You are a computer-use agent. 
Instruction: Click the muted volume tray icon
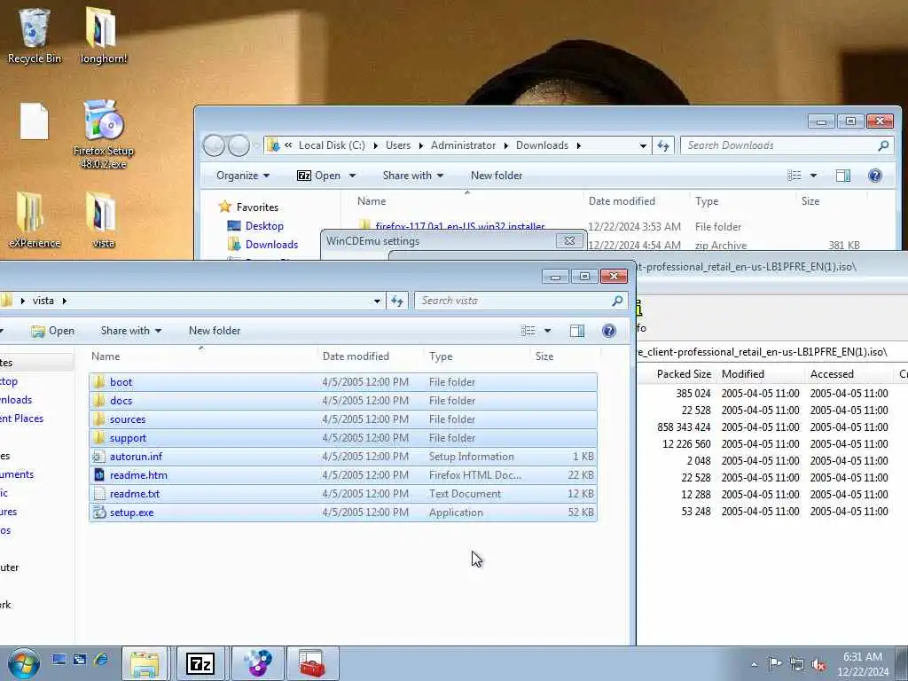tap(818, 664)
